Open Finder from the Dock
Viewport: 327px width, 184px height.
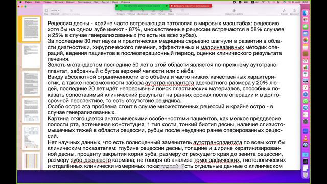pos(306,13)
